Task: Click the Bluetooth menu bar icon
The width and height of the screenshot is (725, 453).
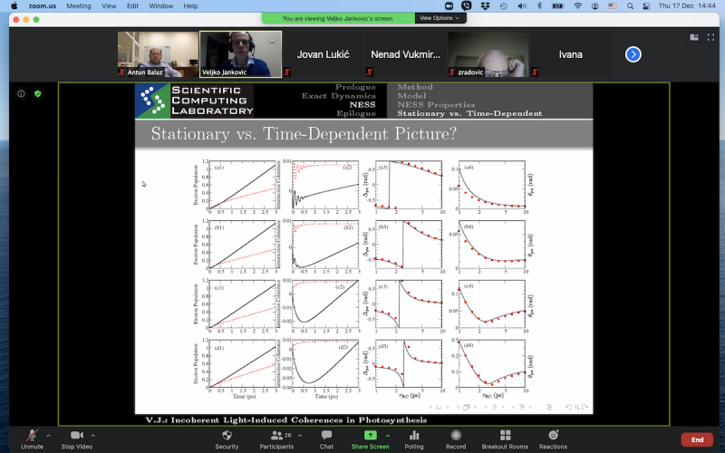Action: 539,6
